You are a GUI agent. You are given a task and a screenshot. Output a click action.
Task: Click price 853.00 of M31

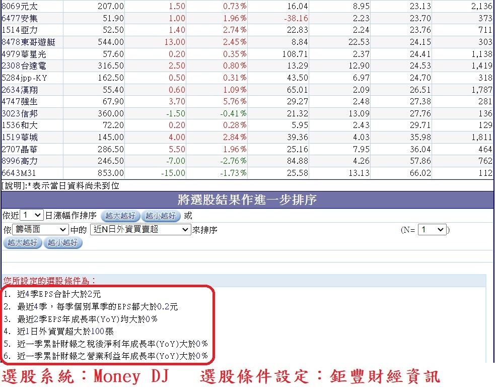click(111, 173)
